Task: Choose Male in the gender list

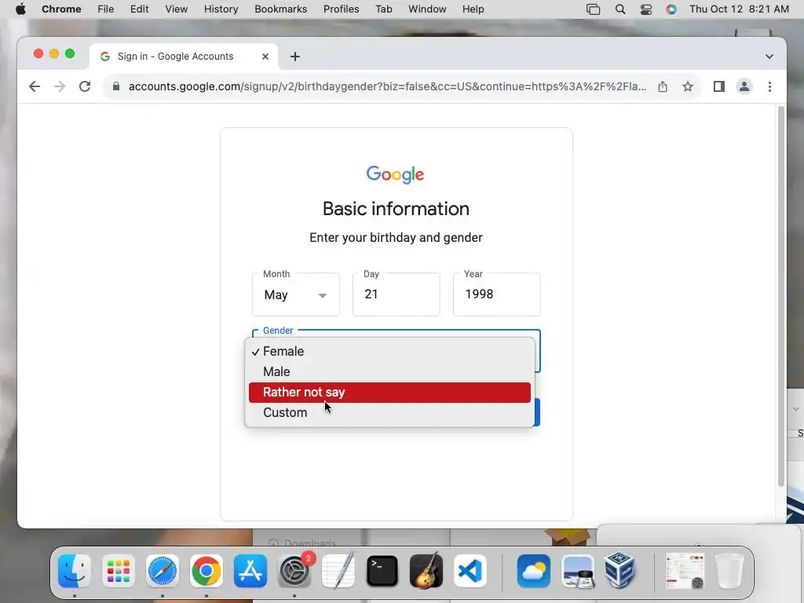Action: [x=389, y=371]
